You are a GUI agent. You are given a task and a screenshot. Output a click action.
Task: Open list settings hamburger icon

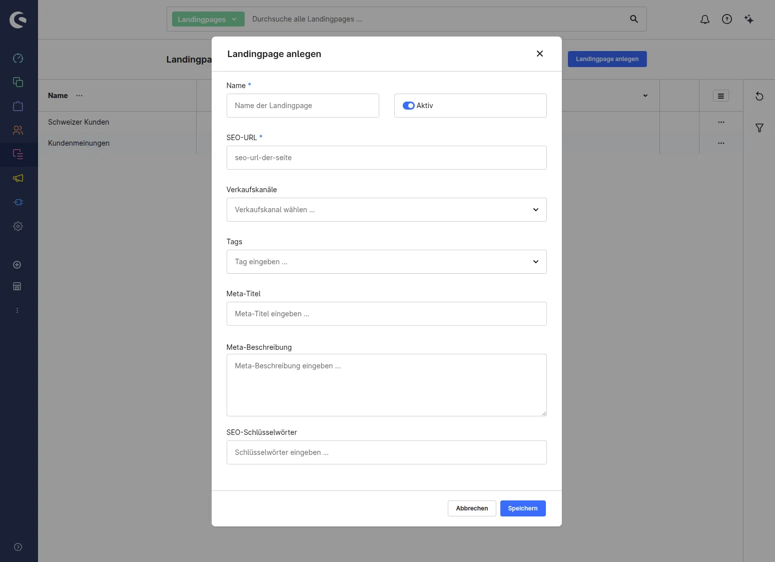[721, 96]
